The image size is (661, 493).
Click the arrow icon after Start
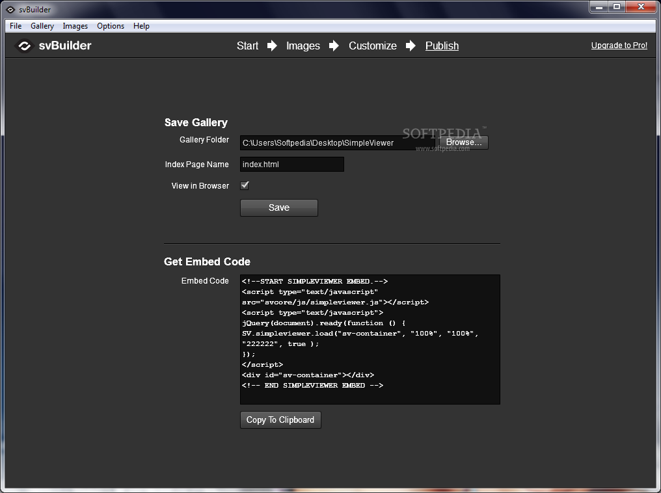(273, 46)
